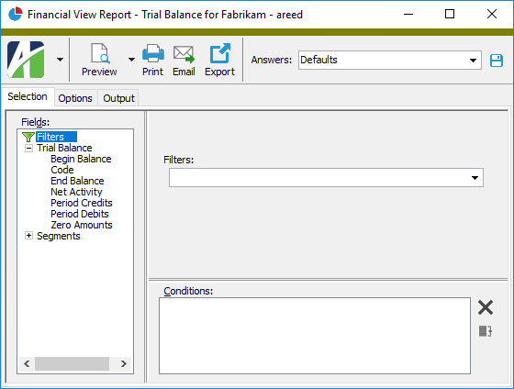Click the Email envelope icon
The height and width of the screenshot is (389, 514).
184,54
